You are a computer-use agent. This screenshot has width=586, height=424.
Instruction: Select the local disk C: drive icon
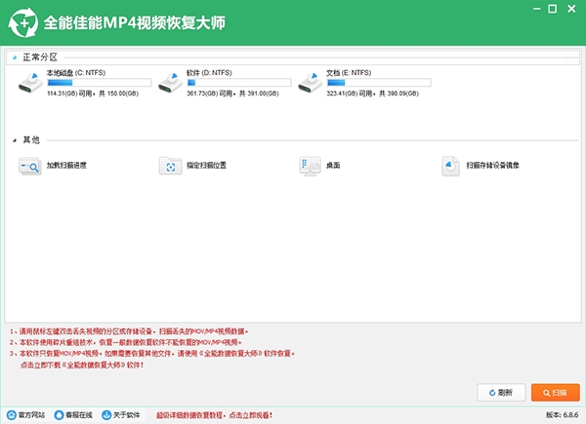[x=30, y=83]
